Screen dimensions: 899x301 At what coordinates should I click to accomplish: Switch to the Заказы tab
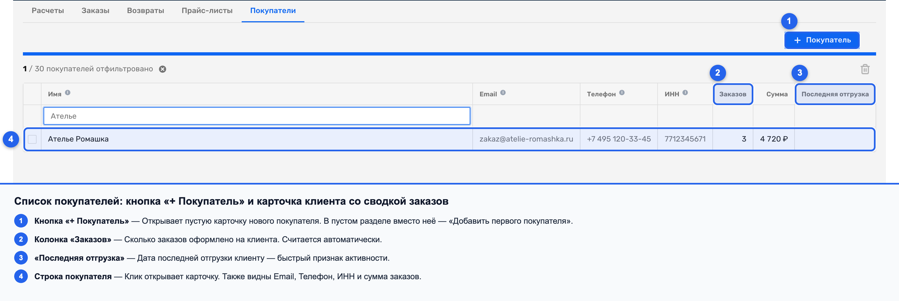(x=95, y=11)
